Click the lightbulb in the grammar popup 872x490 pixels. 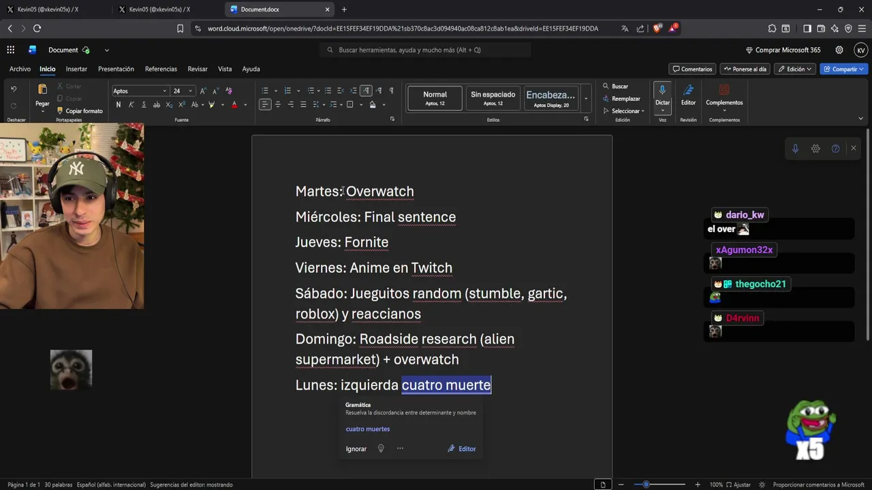(x=381, y=448)
